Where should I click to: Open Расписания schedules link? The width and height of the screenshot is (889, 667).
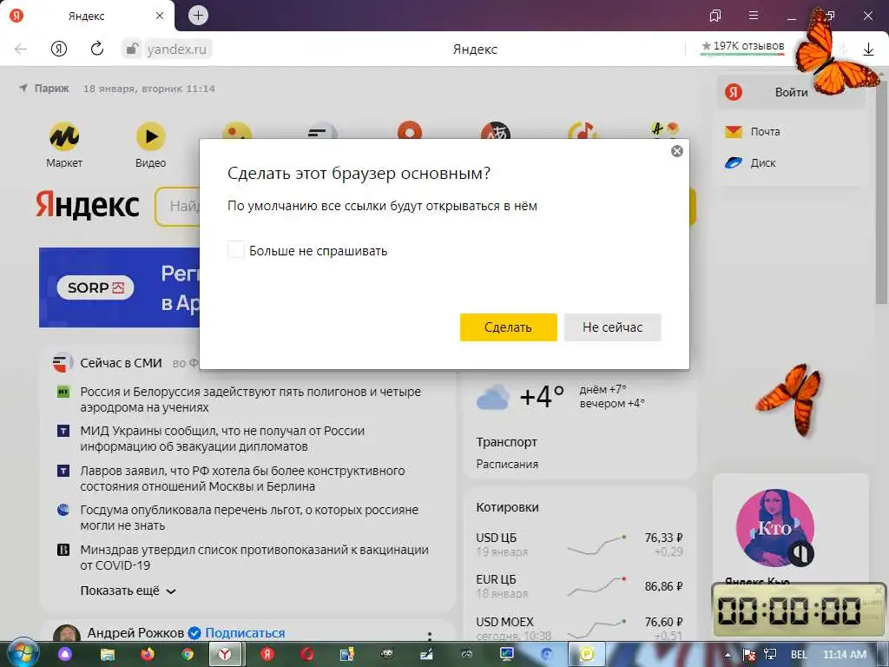(x=507, y=464)
